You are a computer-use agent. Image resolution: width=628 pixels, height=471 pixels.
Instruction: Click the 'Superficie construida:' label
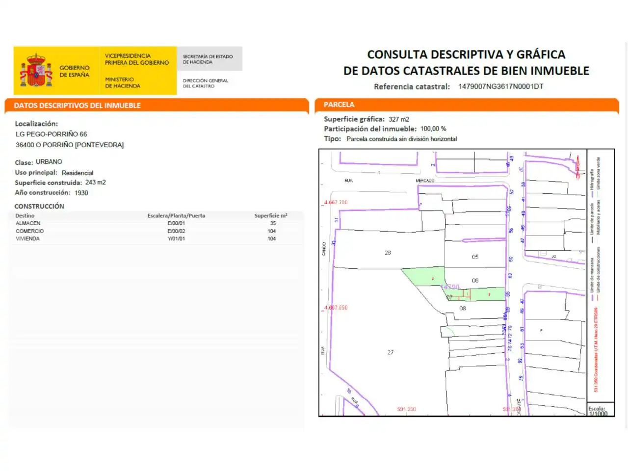pyautogui.click(x=48, y=183)
